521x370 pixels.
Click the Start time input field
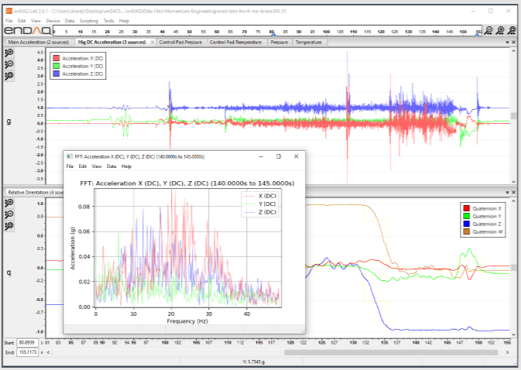pyautogui.click(x=27, y=342)
